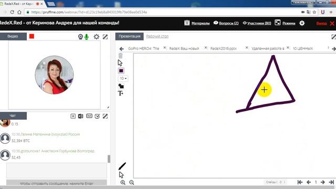336x189 pixels.
Task: Close the RedeX2016.pptx tab
Action: click(247, 48)
